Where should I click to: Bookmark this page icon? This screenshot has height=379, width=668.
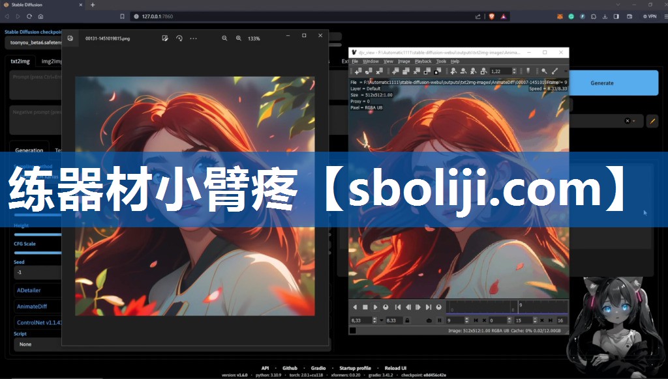122,16
